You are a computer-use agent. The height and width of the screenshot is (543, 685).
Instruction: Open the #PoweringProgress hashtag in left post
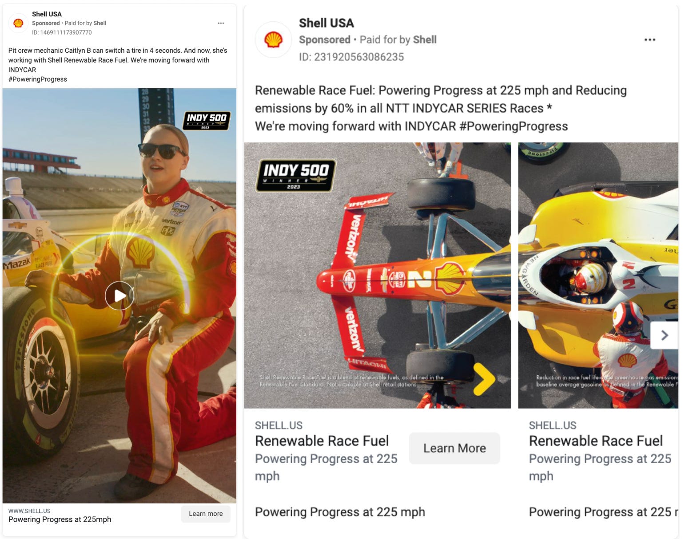[38, 79]
